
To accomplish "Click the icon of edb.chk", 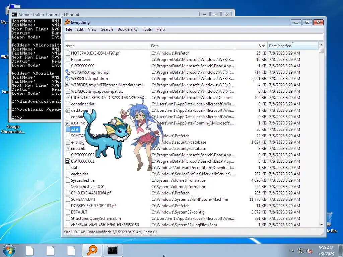I will 68,148.
